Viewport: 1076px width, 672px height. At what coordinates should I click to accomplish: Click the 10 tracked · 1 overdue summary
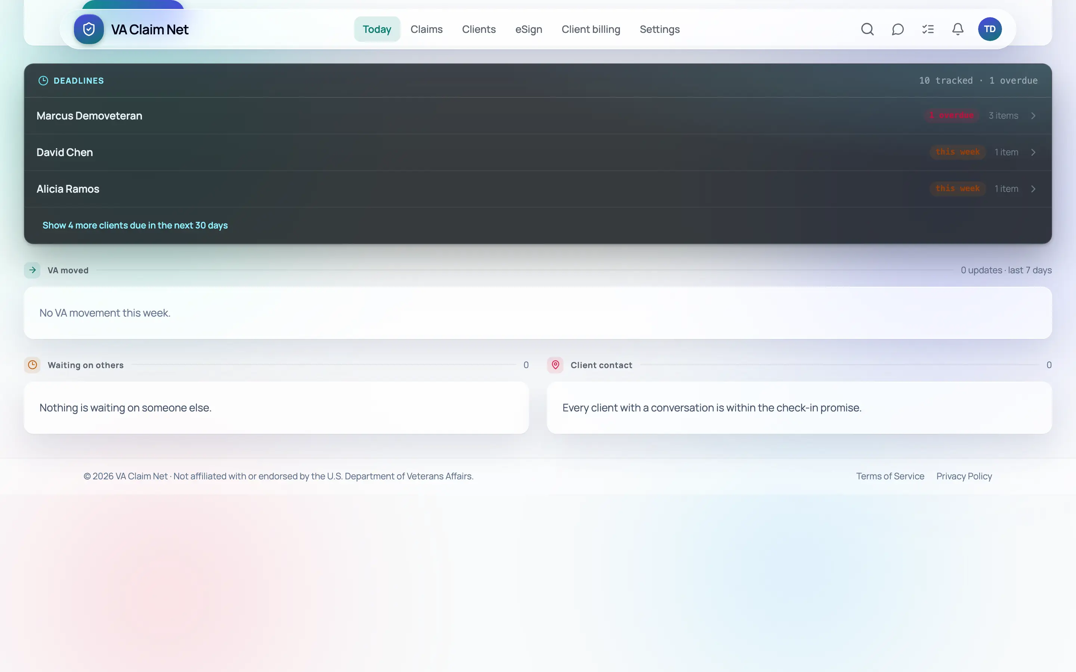[x=978, y=80]
